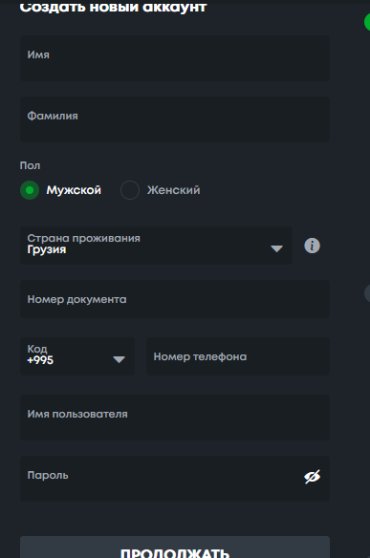
Task: Click the arrow in the country dropdown
Action: click(x=276, y=248)
